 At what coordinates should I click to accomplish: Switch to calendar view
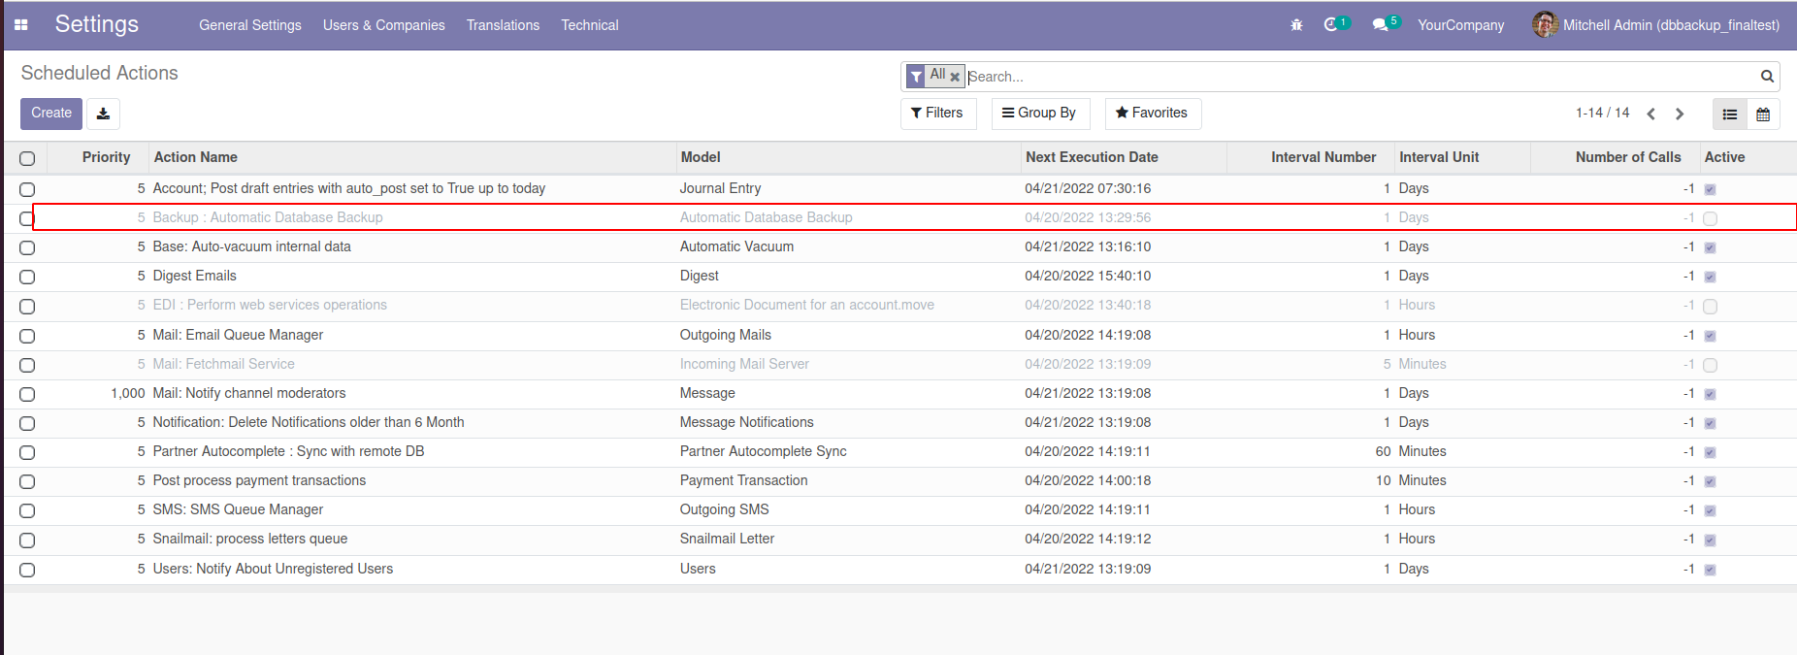(1763, 114)
